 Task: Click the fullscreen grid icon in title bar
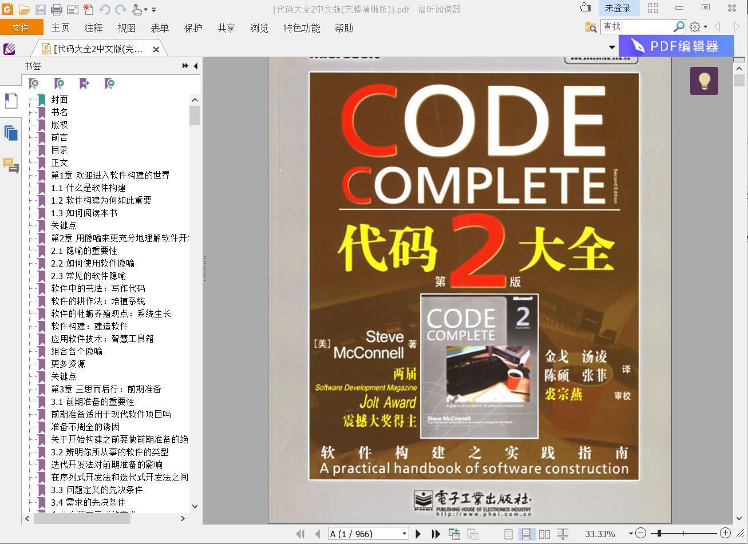[653, 8]
